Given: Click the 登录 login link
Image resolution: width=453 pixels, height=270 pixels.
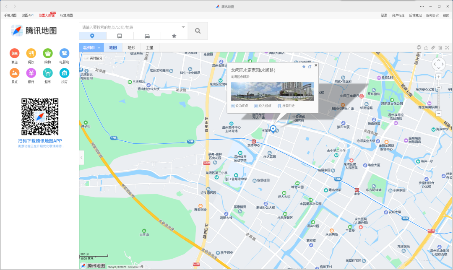Looking at the screenshot, I should click(384, 16).
